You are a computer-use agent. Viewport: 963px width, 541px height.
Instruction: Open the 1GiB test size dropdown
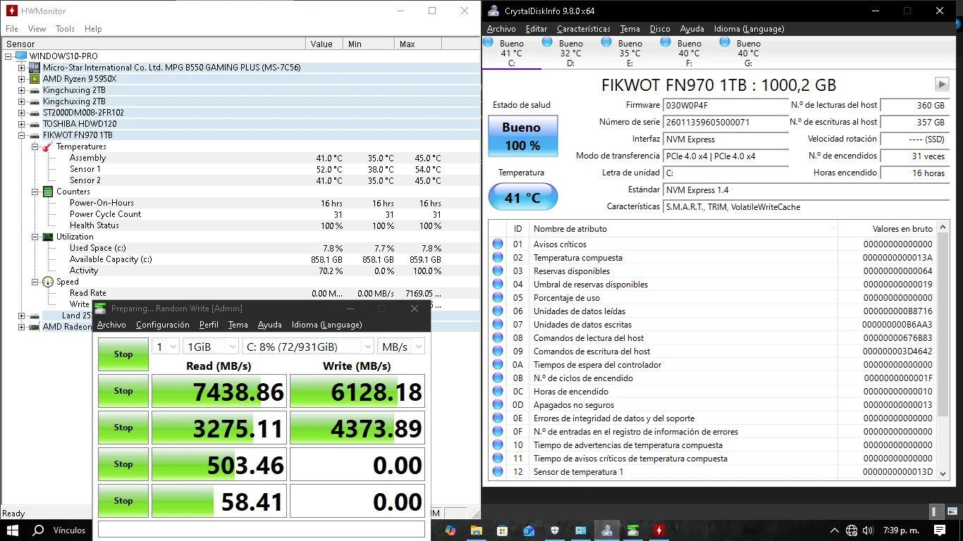(211, 347)
